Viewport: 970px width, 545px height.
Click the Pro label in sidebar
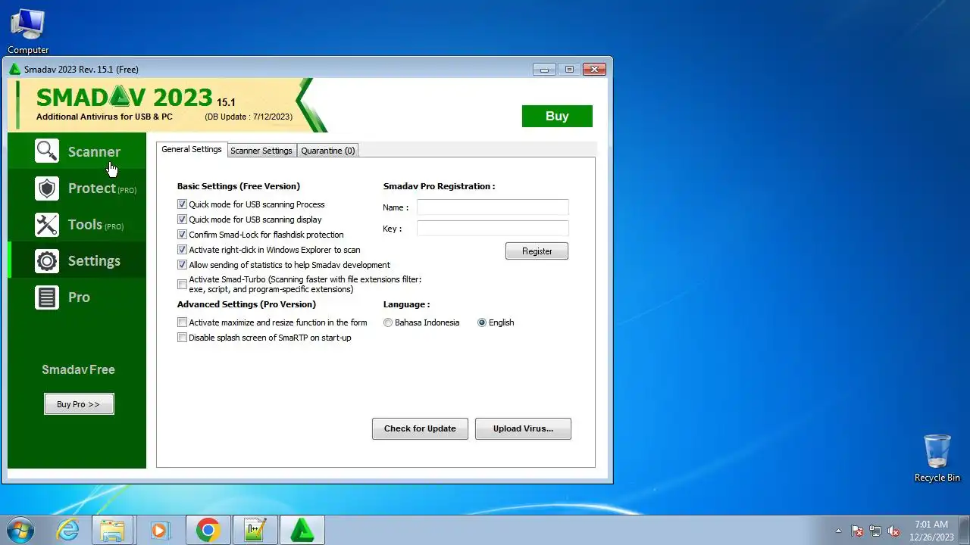pyautogui.click(x=79, y=297)
